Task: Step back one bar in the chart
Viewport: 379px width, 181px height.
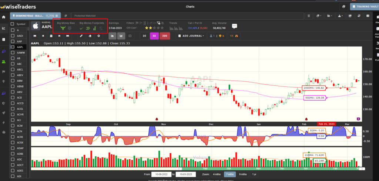Action: (43, 36)
